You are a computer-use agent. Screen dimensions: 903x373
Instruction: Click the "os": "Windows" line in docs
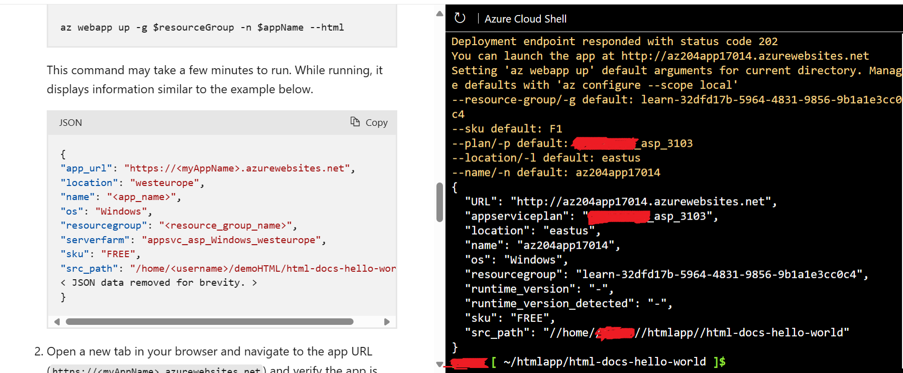pyautogui.click(x=106, y=212)
